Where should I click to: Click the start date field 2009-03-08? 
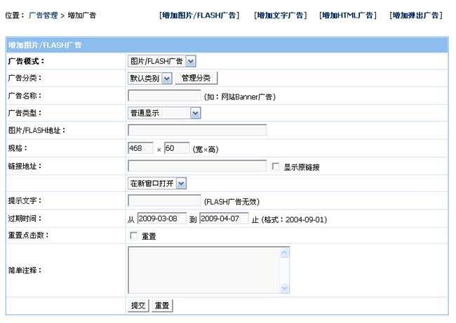tap(161, 218)
